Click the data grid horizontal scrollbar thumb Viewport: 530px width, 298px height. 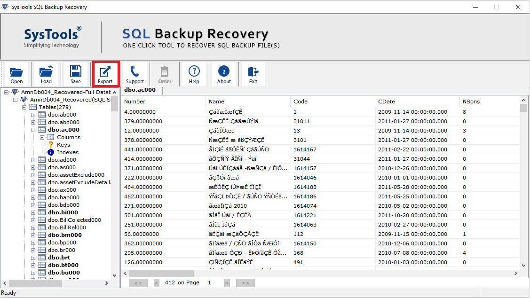tap(162, 274)
